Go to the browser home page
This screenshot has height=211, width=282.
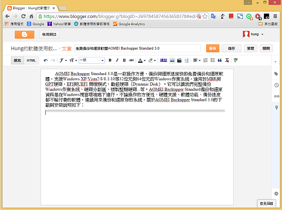[31, 16]
